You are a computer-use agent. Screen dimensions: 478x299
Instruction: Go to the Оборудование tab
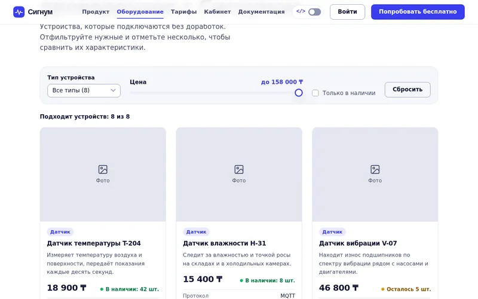click(x=140, y=12)
